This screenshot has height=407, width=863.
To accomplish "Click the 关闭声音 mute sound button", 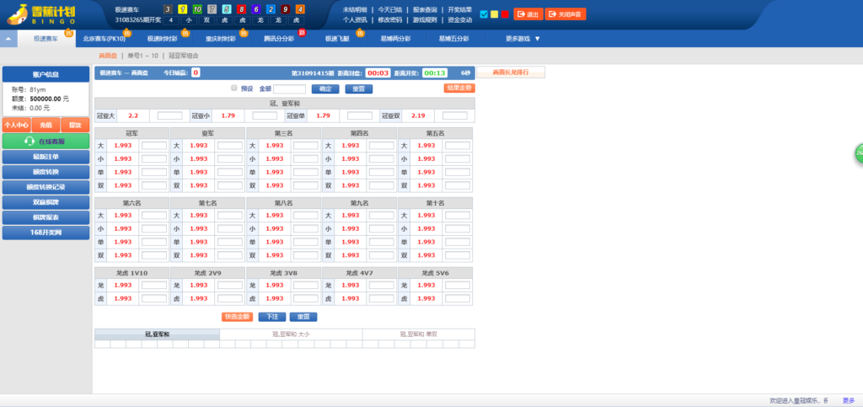I will 565,14.
